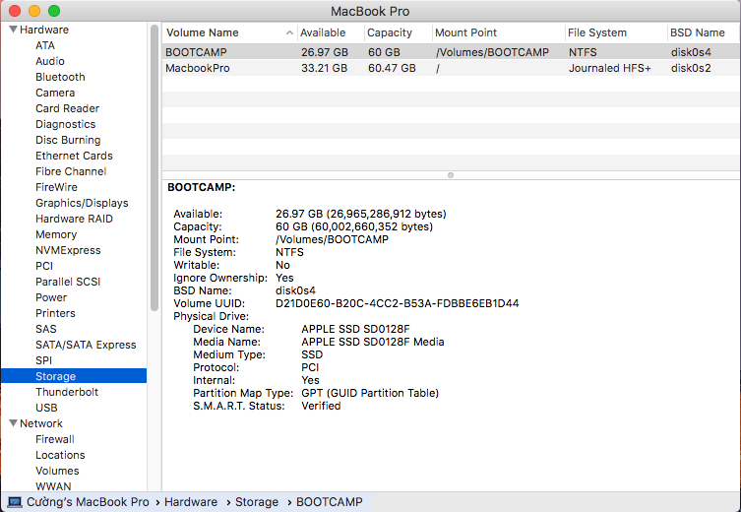Click the Mount Point column header
This screenshot has width=741, height=512.
[x=465, y=32]
